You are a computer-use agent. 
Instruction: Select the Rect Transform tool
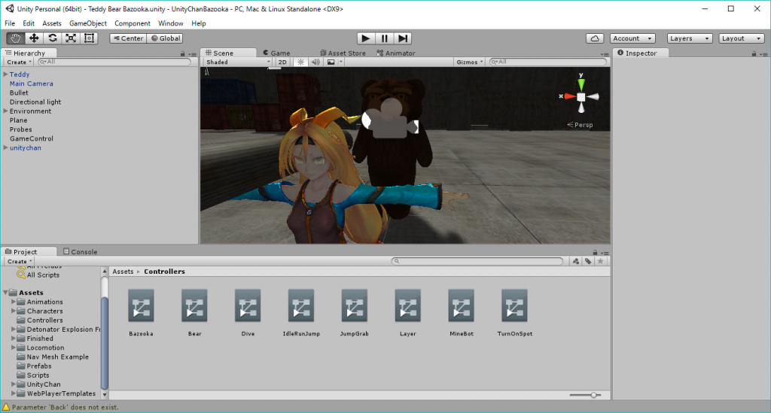(90, 38)
